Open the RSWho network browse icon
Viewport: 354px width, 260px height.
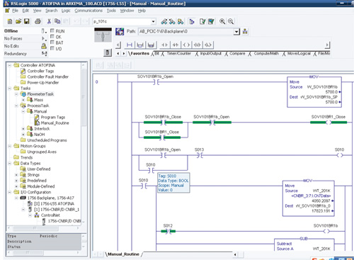tap(245, 31)
